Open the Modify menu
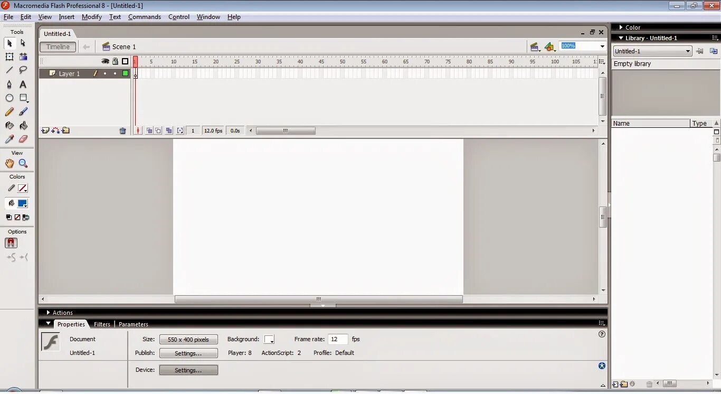Screen dimensions: 721x394 tap(92, 17)
